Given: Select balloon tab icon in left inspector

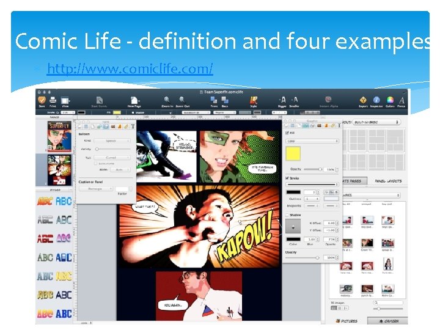Looking at the screenshot, I should pos(106,127).
